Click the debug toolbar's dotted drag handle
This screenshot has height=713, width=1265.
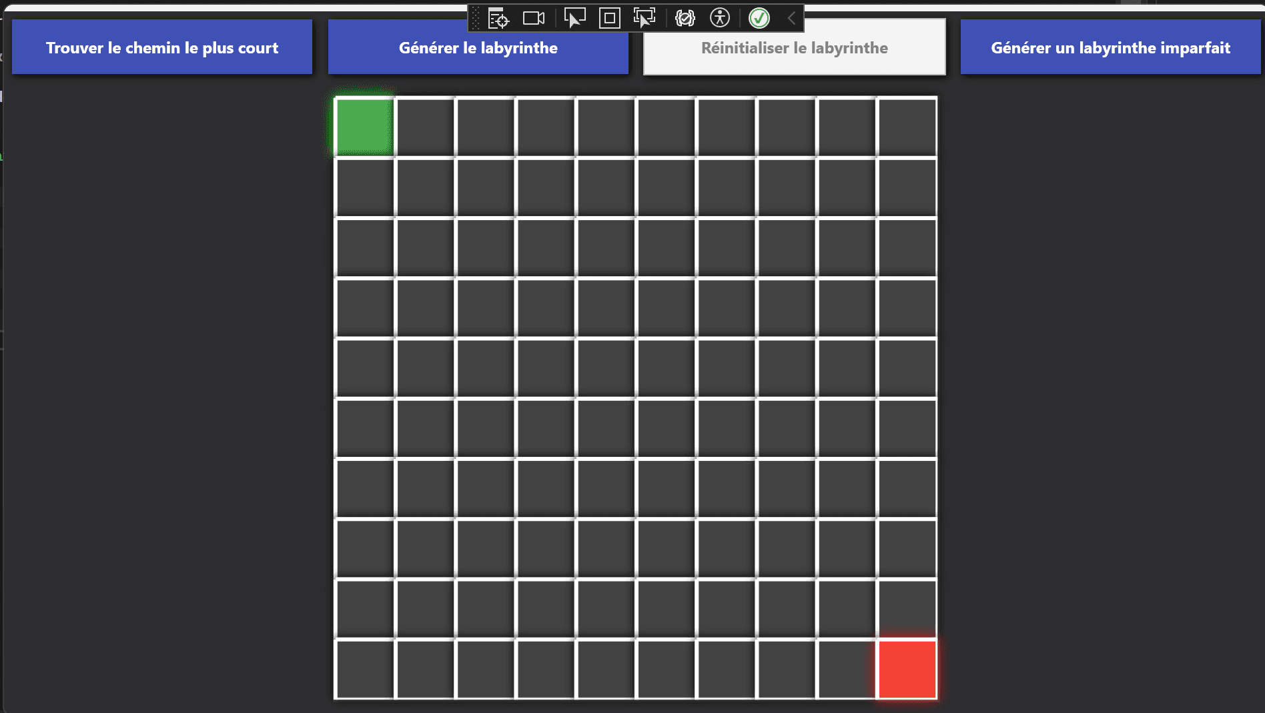coord(476,18)
